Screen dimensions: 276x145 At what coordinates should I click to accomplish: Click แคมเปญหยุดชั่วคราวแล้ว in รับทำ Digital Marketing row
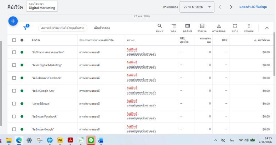(141, 67)
